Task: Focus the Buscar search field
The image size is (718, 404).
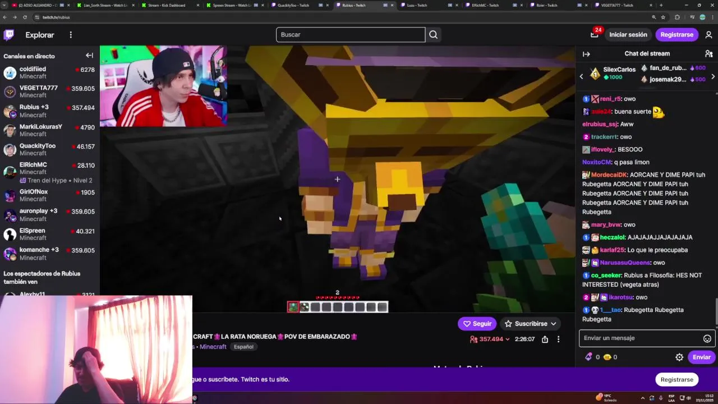Action: [x=351, y=35]
